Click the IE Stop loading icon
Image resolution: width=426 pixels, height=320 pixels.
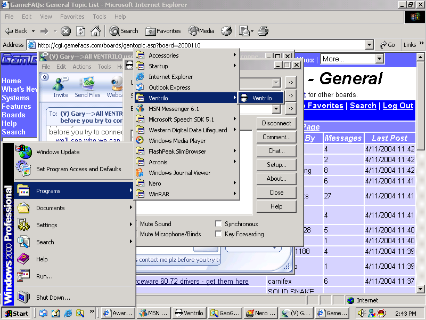tap(66, 31)
